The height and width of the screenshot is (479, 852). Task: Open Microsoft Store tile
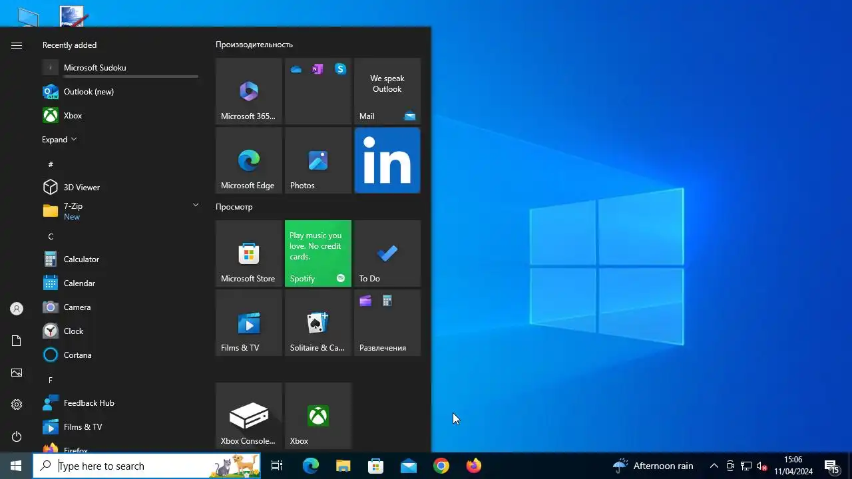249,253
